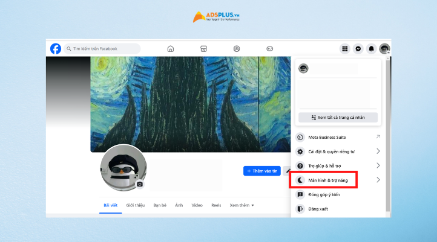
Task: Click the Thêm vào tin button
Action: (262, 171)
